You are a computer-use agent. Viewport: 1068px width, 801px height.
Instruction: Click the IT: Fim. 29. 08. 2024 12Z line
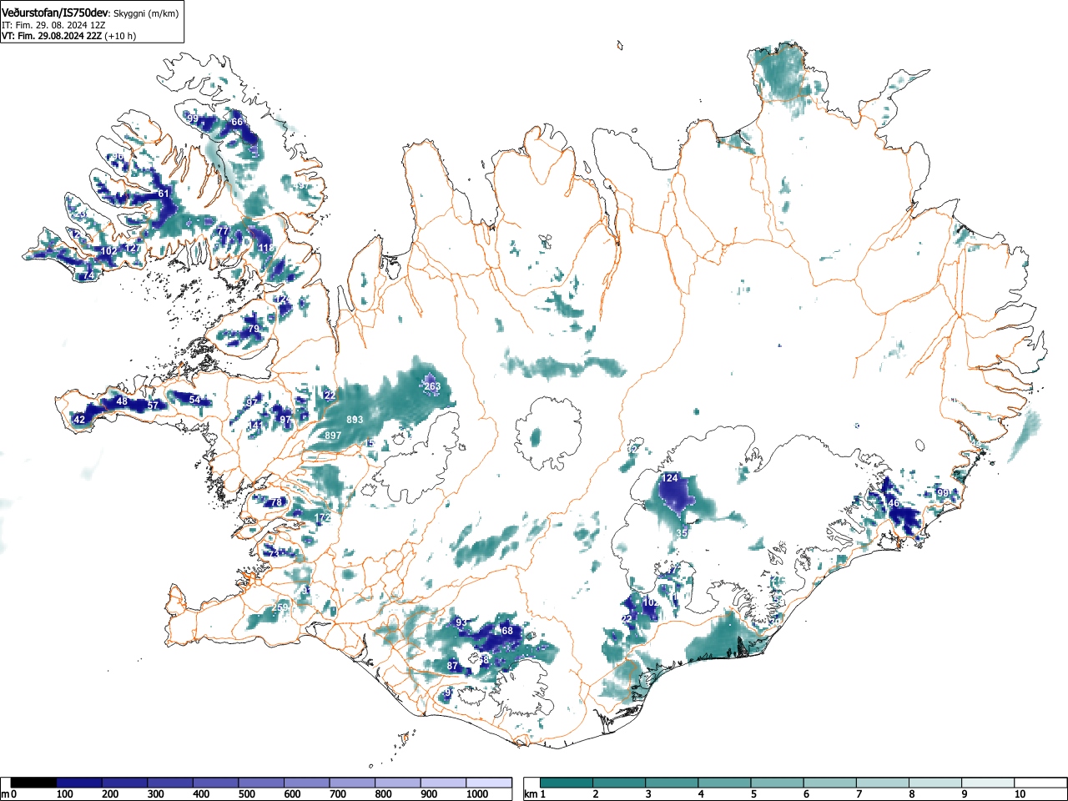coord(53,25)
